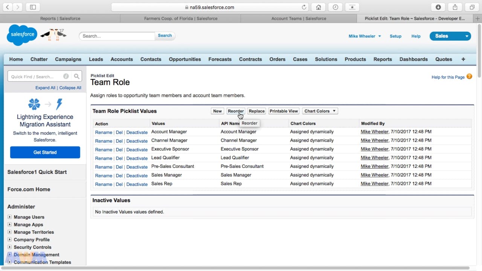Switch to Reports | Salesforce browser tab
The height and width of the screenshot is (271, 482).
[60, 18]
